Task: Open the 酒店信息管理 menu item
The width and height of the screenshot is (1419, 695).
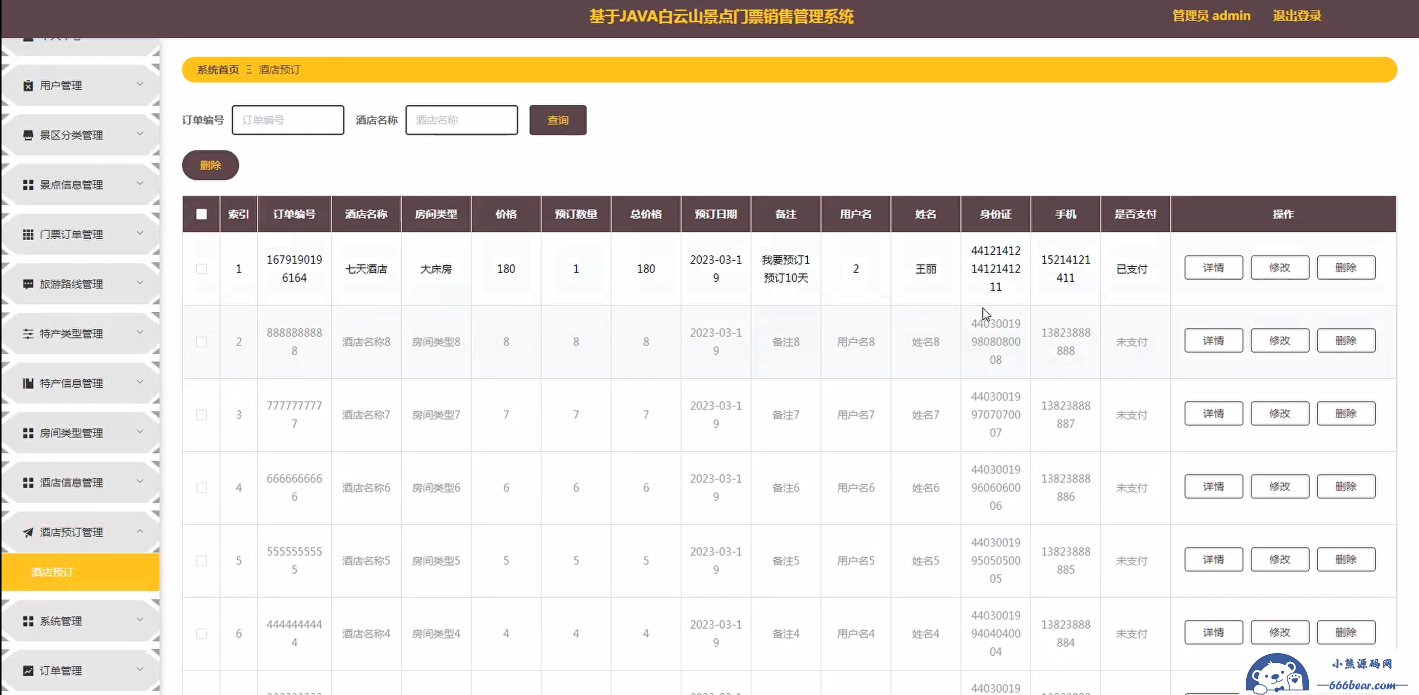Action: pyautogui.click(x=81, y=482)
